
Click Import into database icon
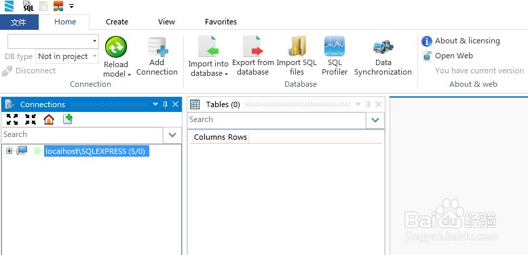coord(208,46)
